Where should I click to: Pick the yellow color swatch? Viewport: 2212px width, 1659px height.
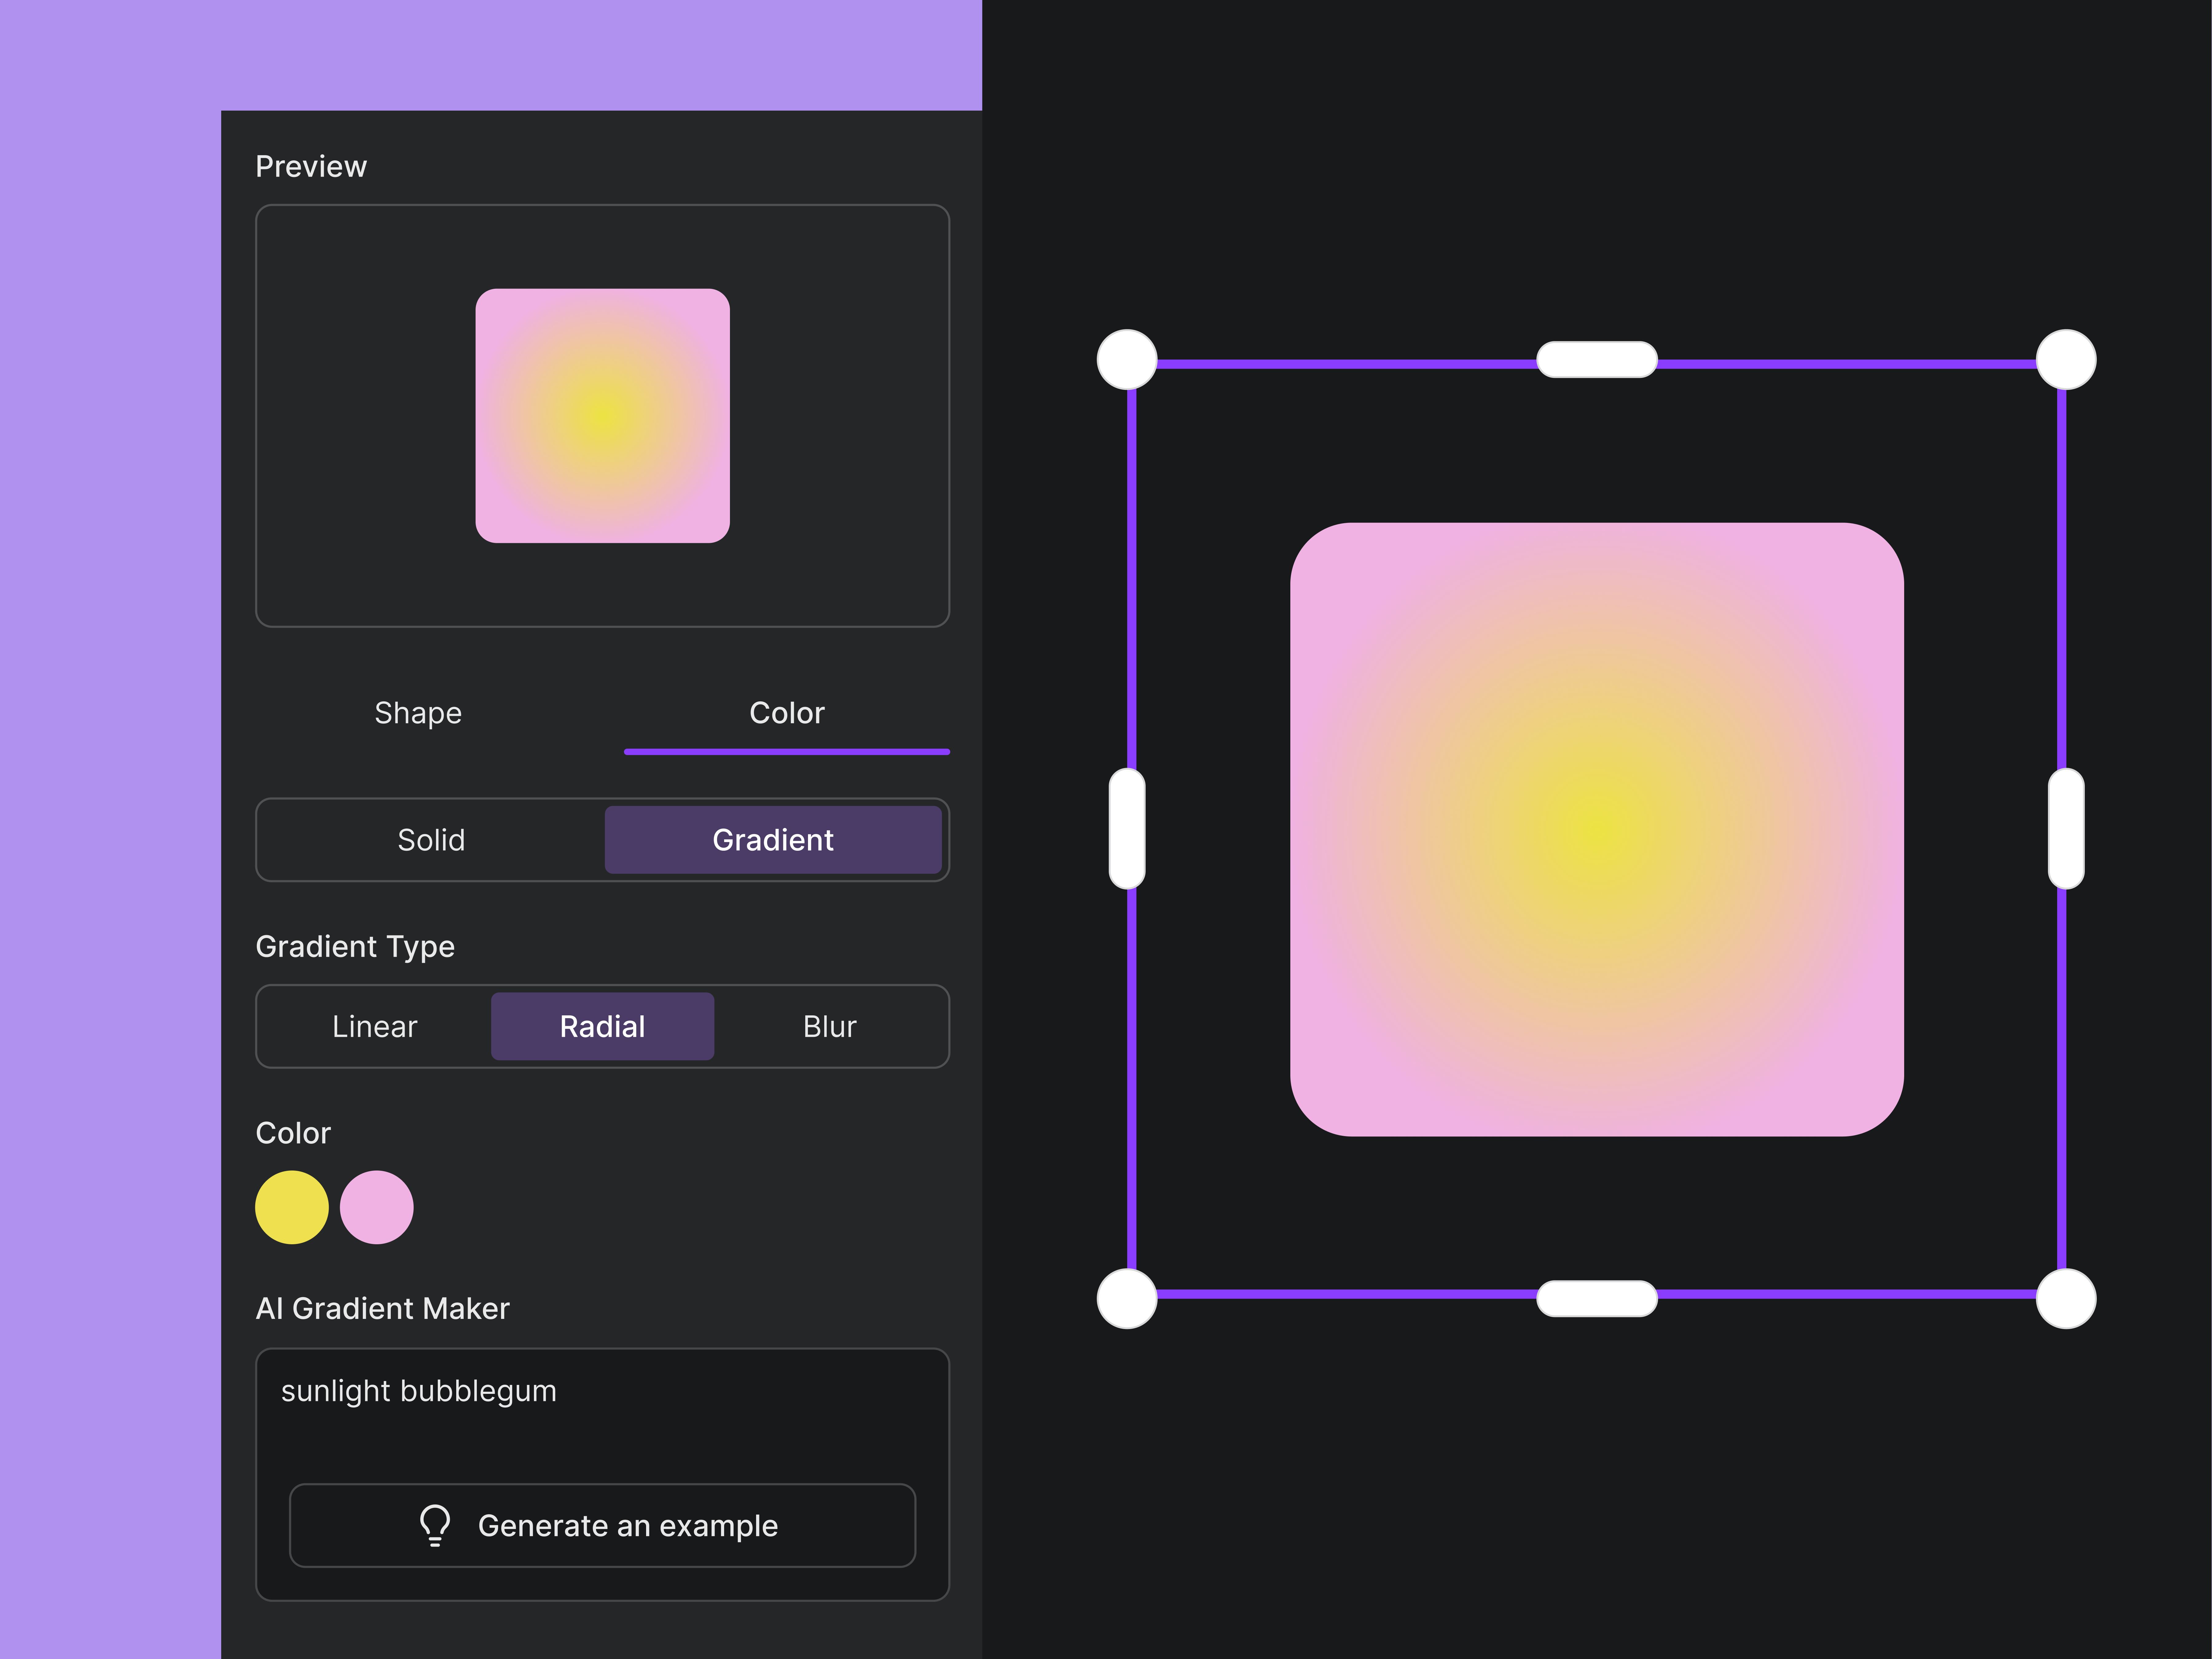pos(292,1207)
